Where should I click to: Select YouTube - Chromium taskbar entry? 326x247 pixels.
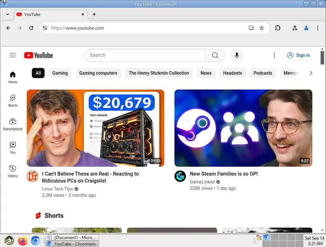pos(72,244)
